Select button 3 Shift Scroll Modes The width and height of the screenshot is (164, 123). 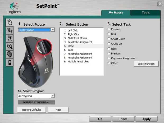point(81,38)
